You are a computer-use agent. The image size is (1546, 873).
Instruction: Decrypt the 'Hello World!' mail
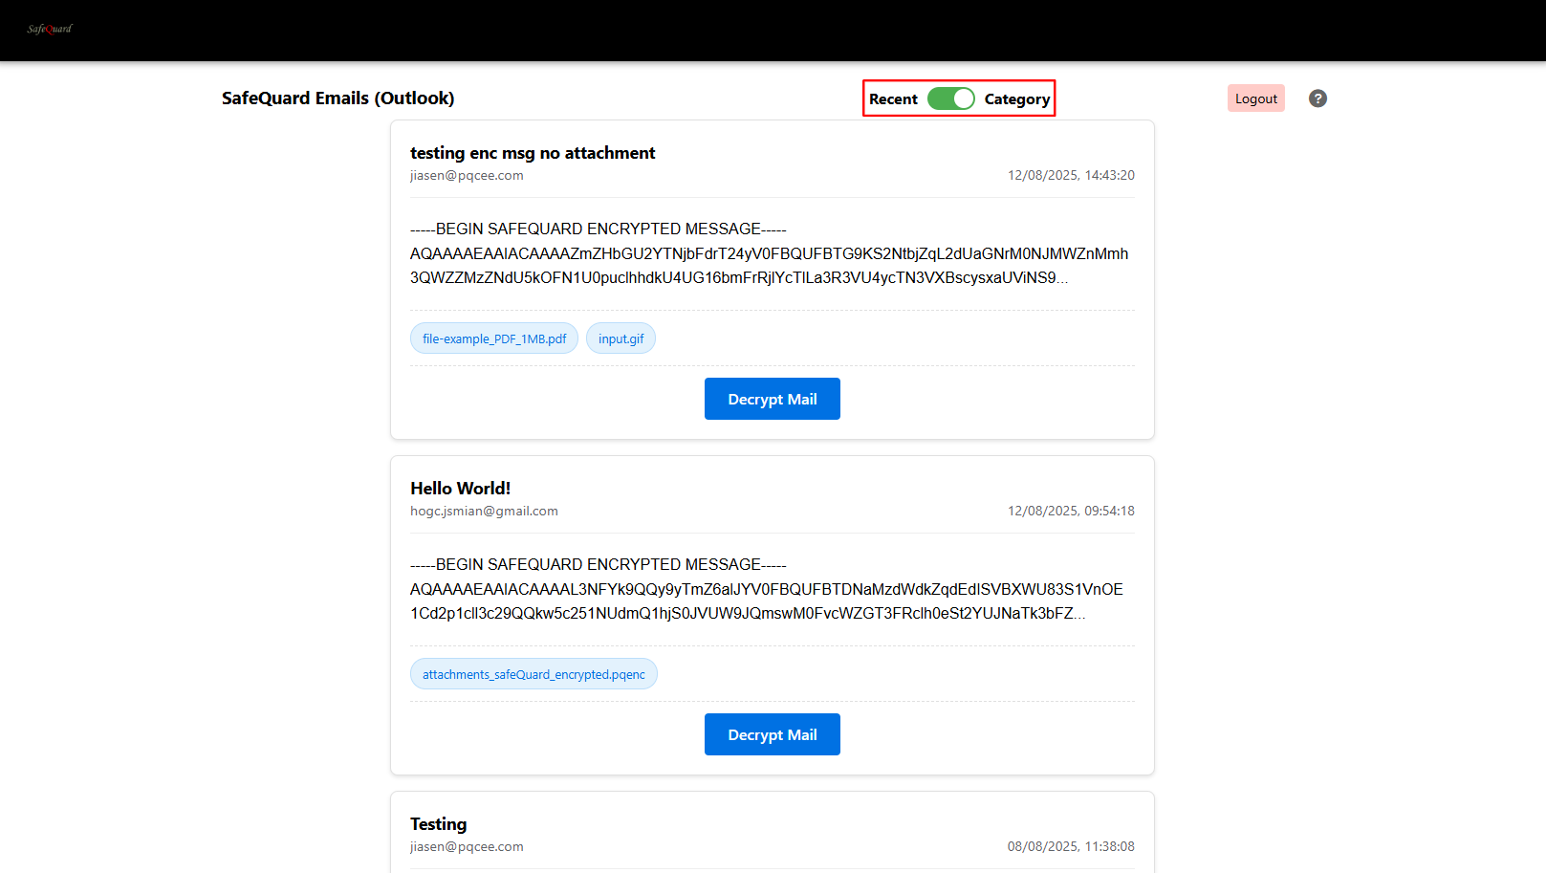click(x=772, y=734)
